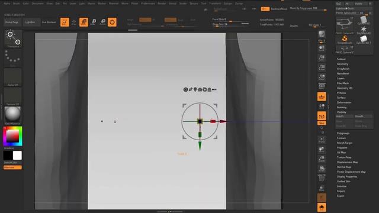
Task: Click the Import button in Tool palette
Action: [341, 191]
